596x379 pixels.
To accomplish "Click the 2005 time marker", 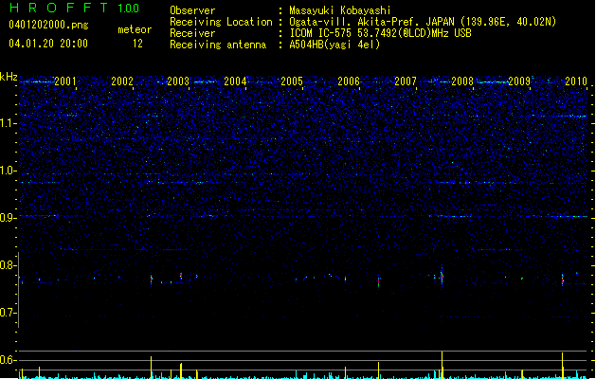I will click(x=292, y=81).
